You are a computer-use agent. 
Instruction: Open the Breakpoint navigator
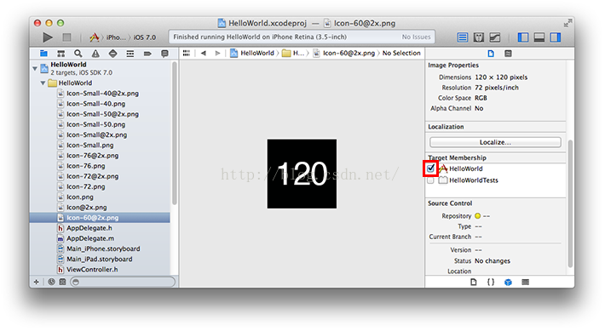[x=147, y=53]
